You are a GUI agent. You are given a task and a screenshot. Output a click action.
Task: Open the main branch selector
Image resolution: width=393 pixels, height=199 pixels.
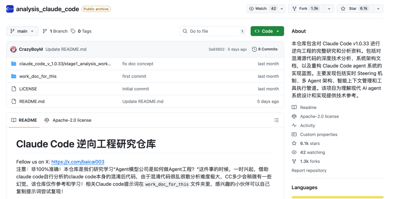pyautogui.click(x=22, y=31)
